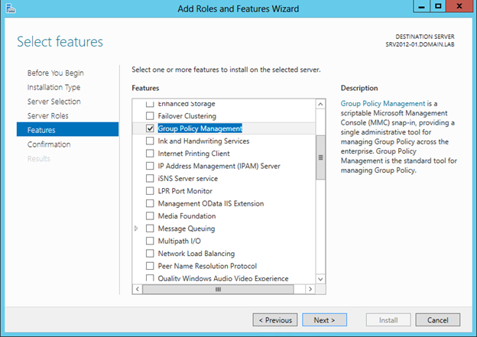Click the horizontal scroll right arrow

pos(310,289)
